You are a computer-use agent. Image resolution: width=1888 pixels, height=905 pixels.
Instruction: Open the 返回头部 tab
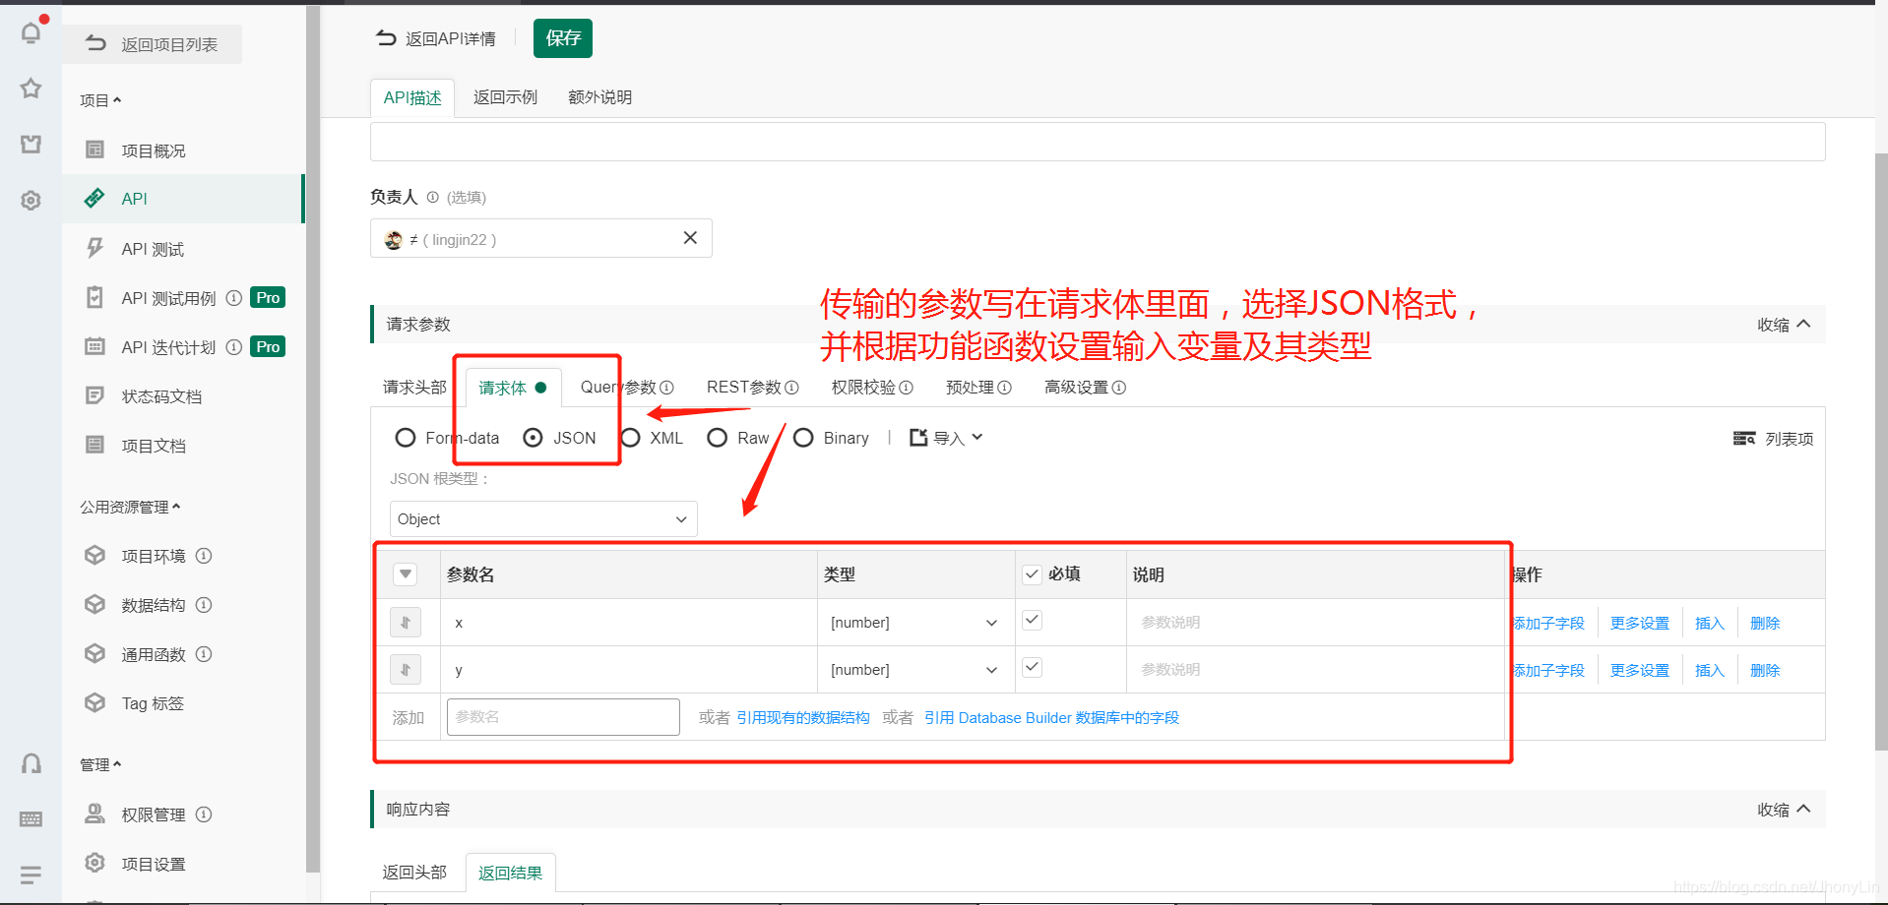click(x=415, y=872)
